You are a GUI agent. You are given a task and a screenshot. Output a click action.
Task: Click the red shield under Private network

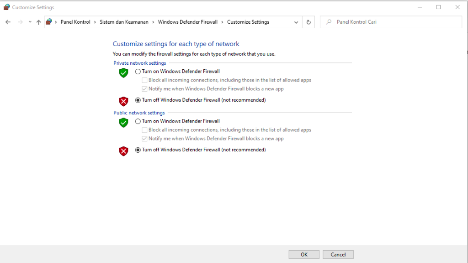click(123, 101)
